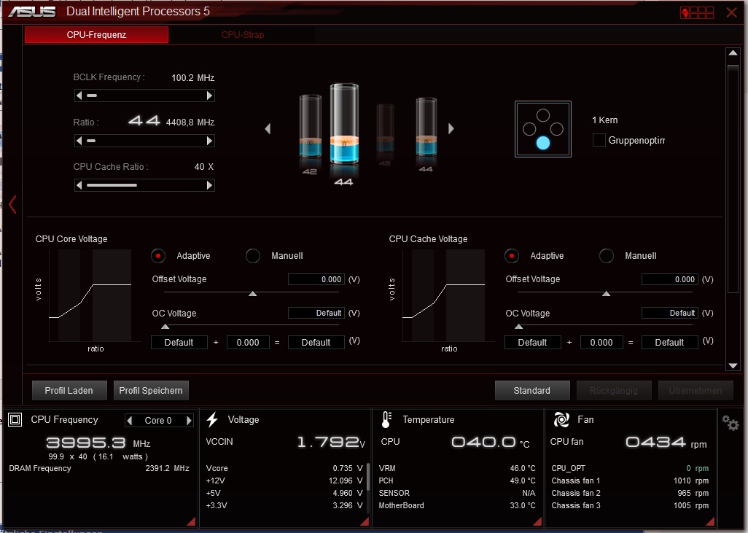Select the dimmed 43 core cylinder
Viewport: 748px width, 533px height.
(x=385, y=128)
